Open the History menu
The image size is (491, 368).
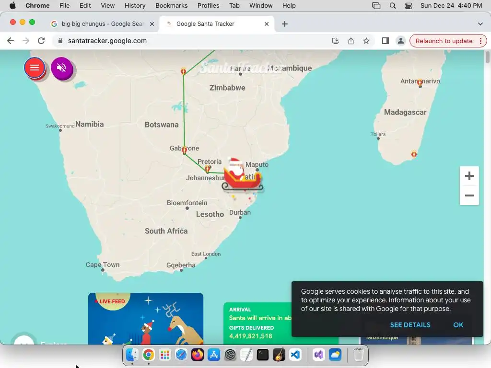135,5
